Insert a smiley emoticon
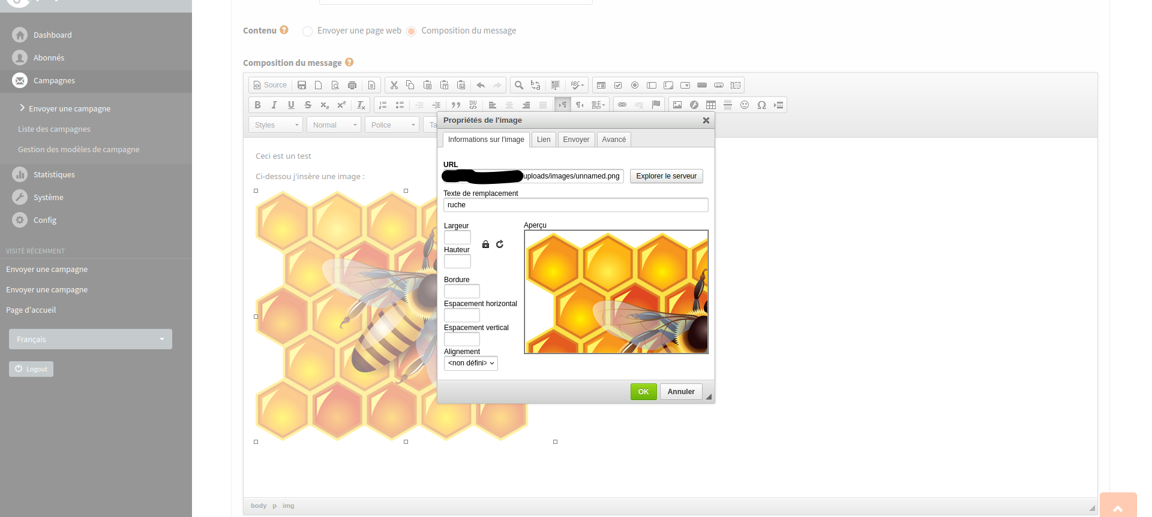Image resolution: width=1152 pixels, height=517 pixels. coord(745,105)
